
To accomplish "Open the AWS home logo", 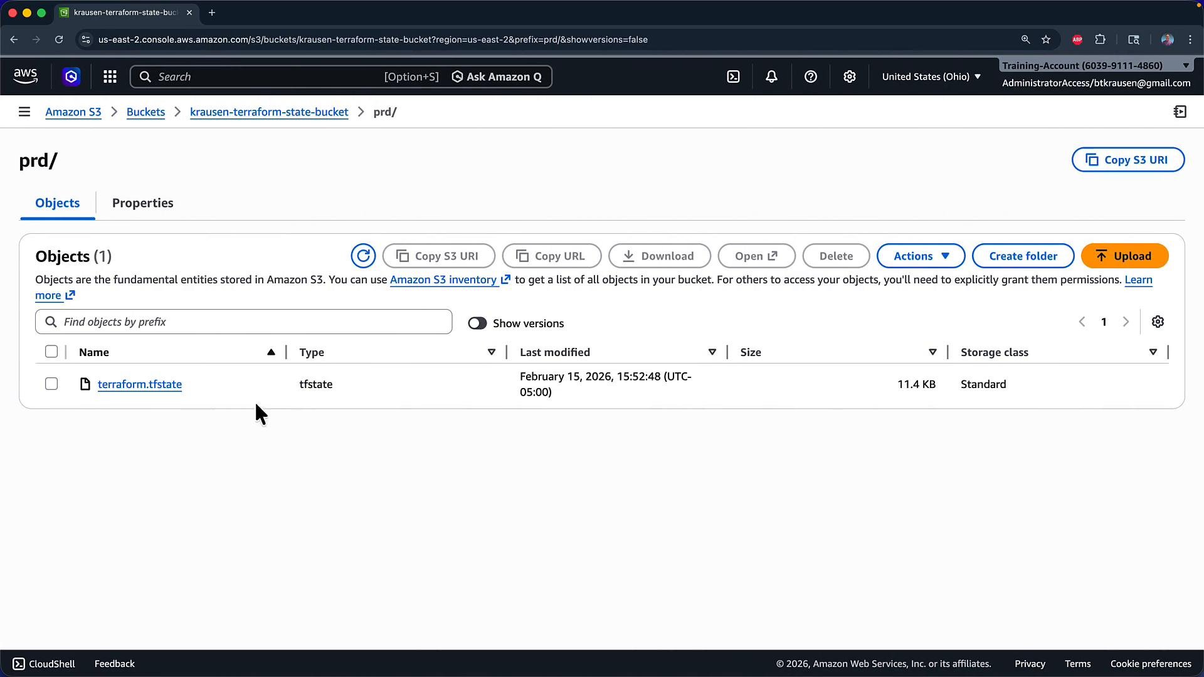I will (25, 76).
